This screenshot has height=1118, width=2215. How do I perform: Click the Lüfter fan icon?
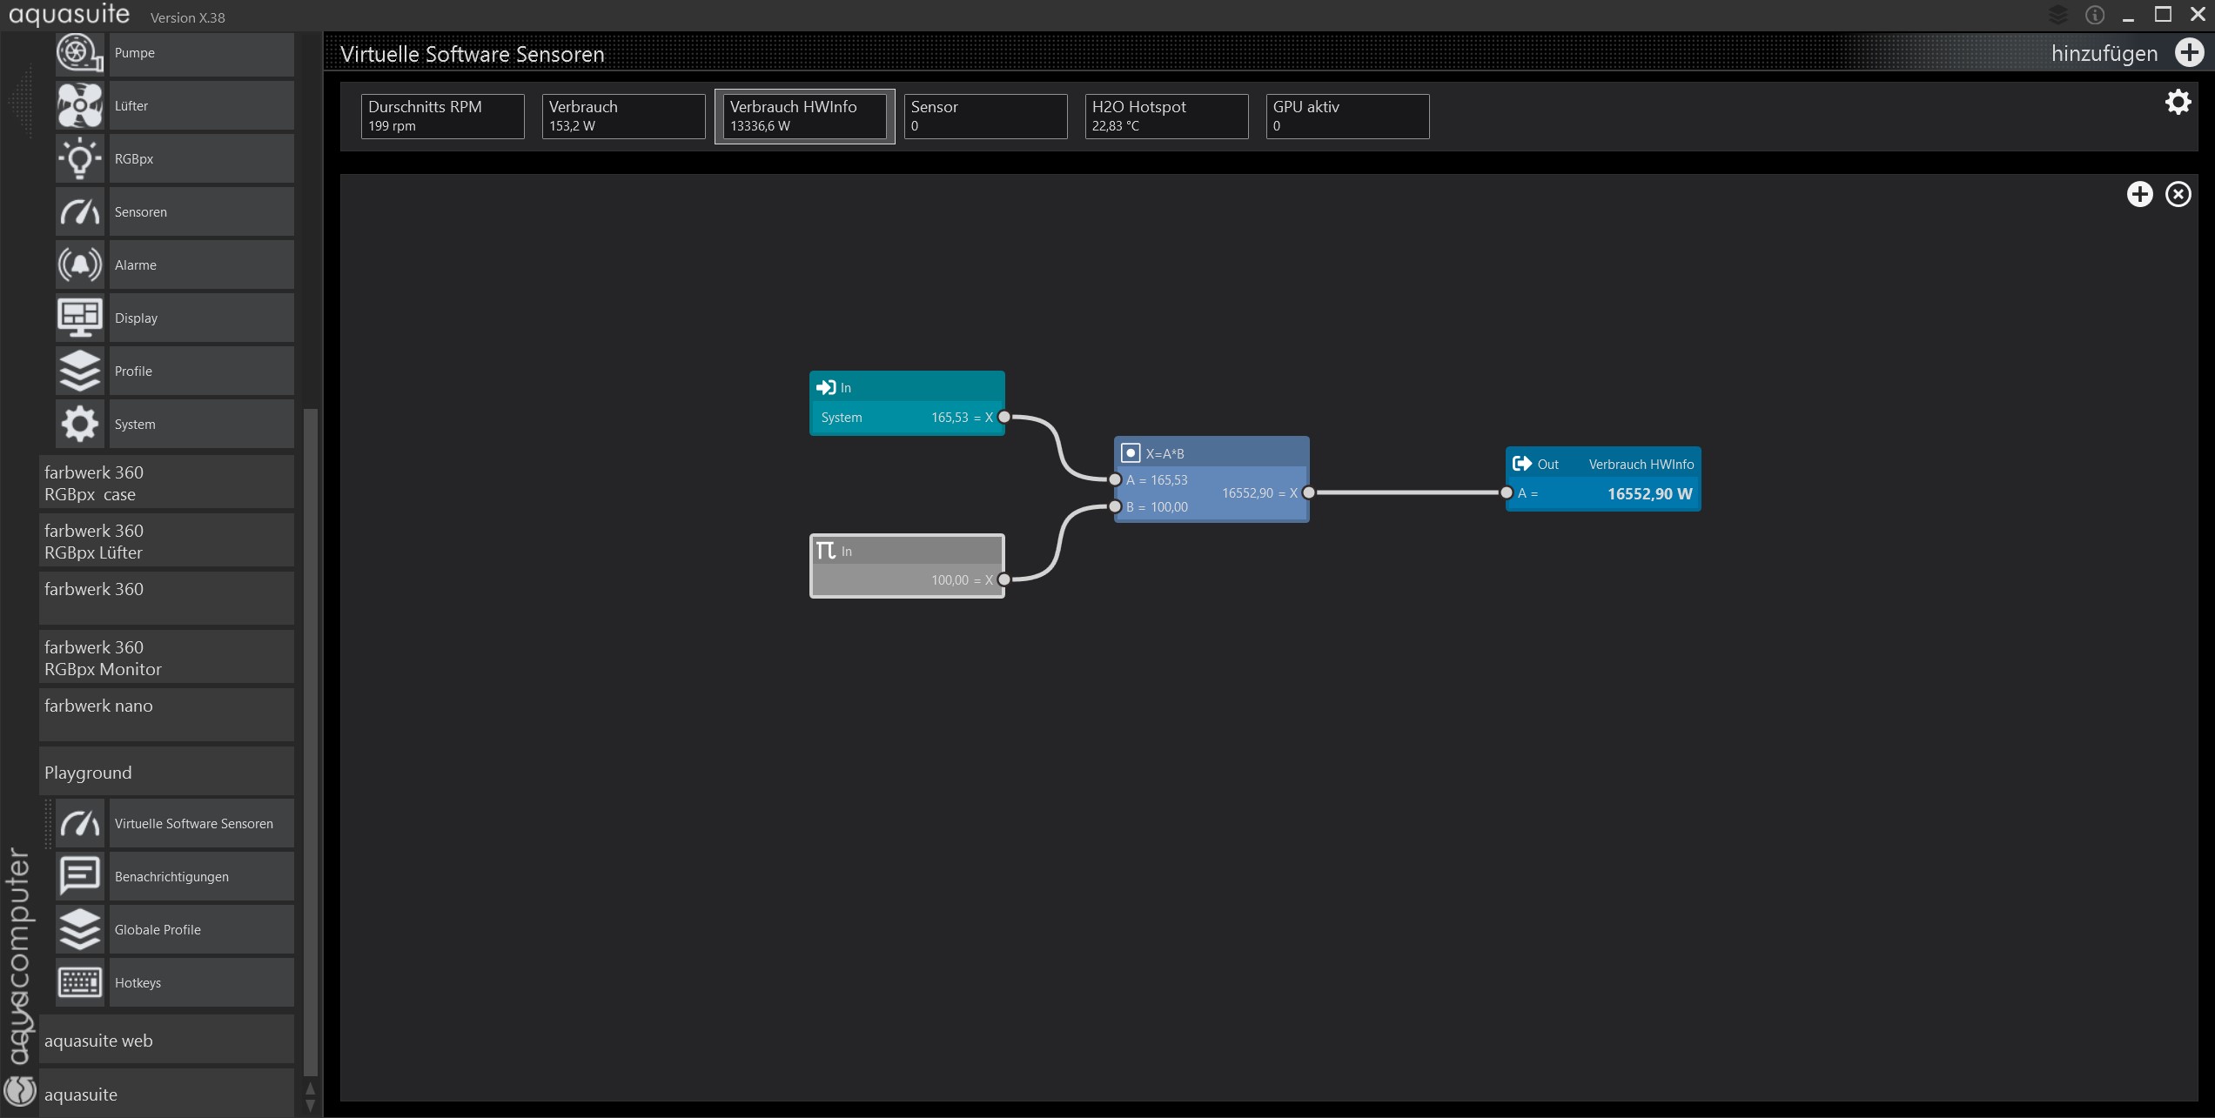coord(79,106)
